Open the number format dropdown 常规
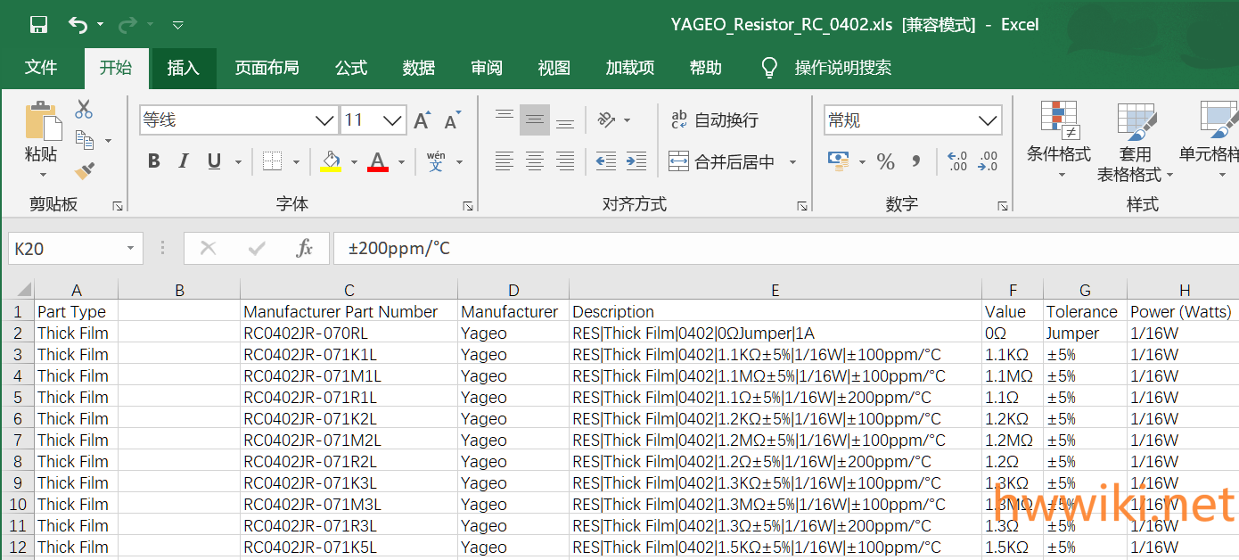 [987, 120]
